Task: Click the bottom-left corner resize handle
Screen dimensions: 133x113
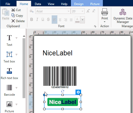Action: (x=44, y=109)
